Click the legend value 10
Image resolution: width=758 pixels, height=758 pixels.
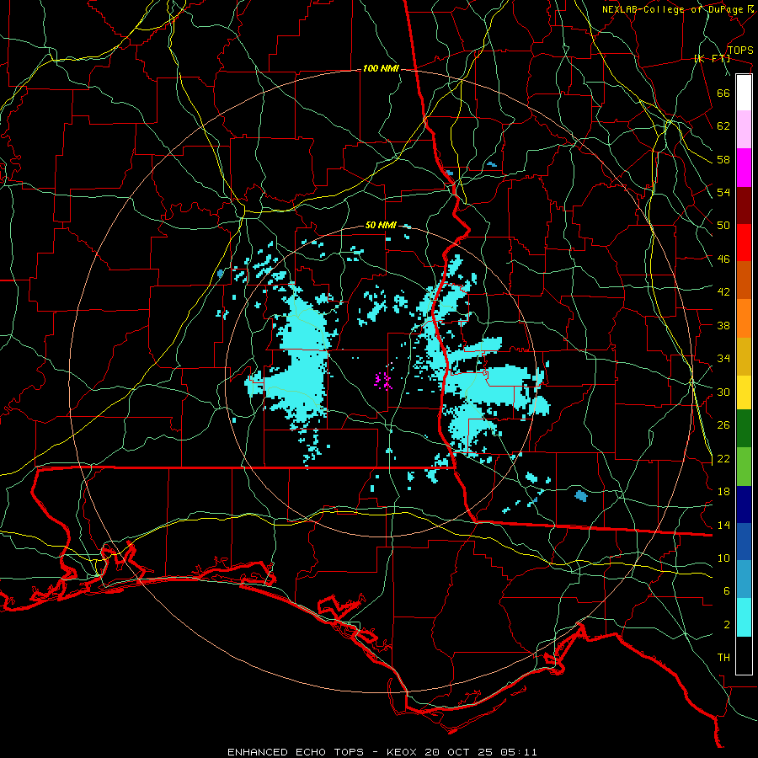pyautogui.click(x=723, y=558)
